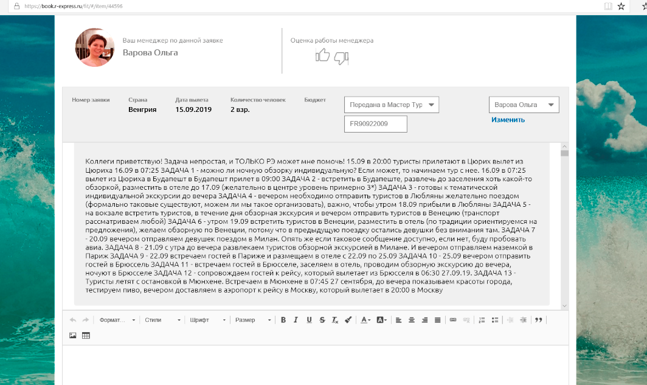Insert an image into the editor

[x=73, y=335]
